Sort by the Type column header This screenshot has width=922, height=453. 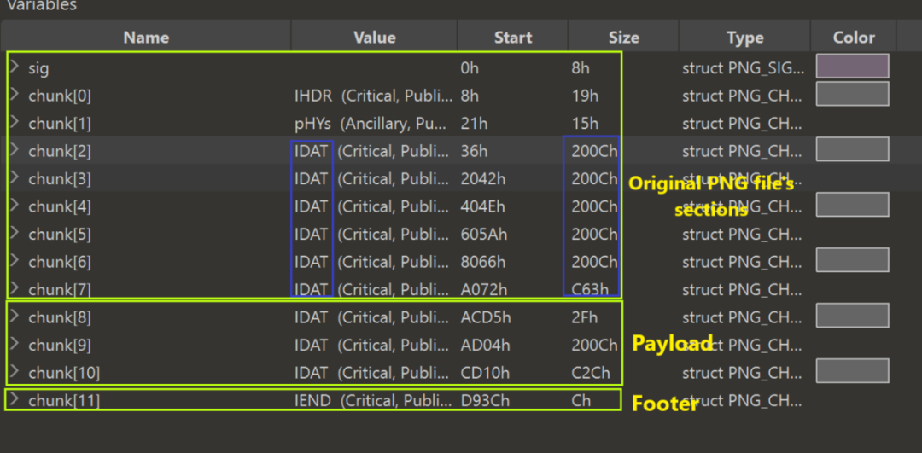(x=745, y=38)
